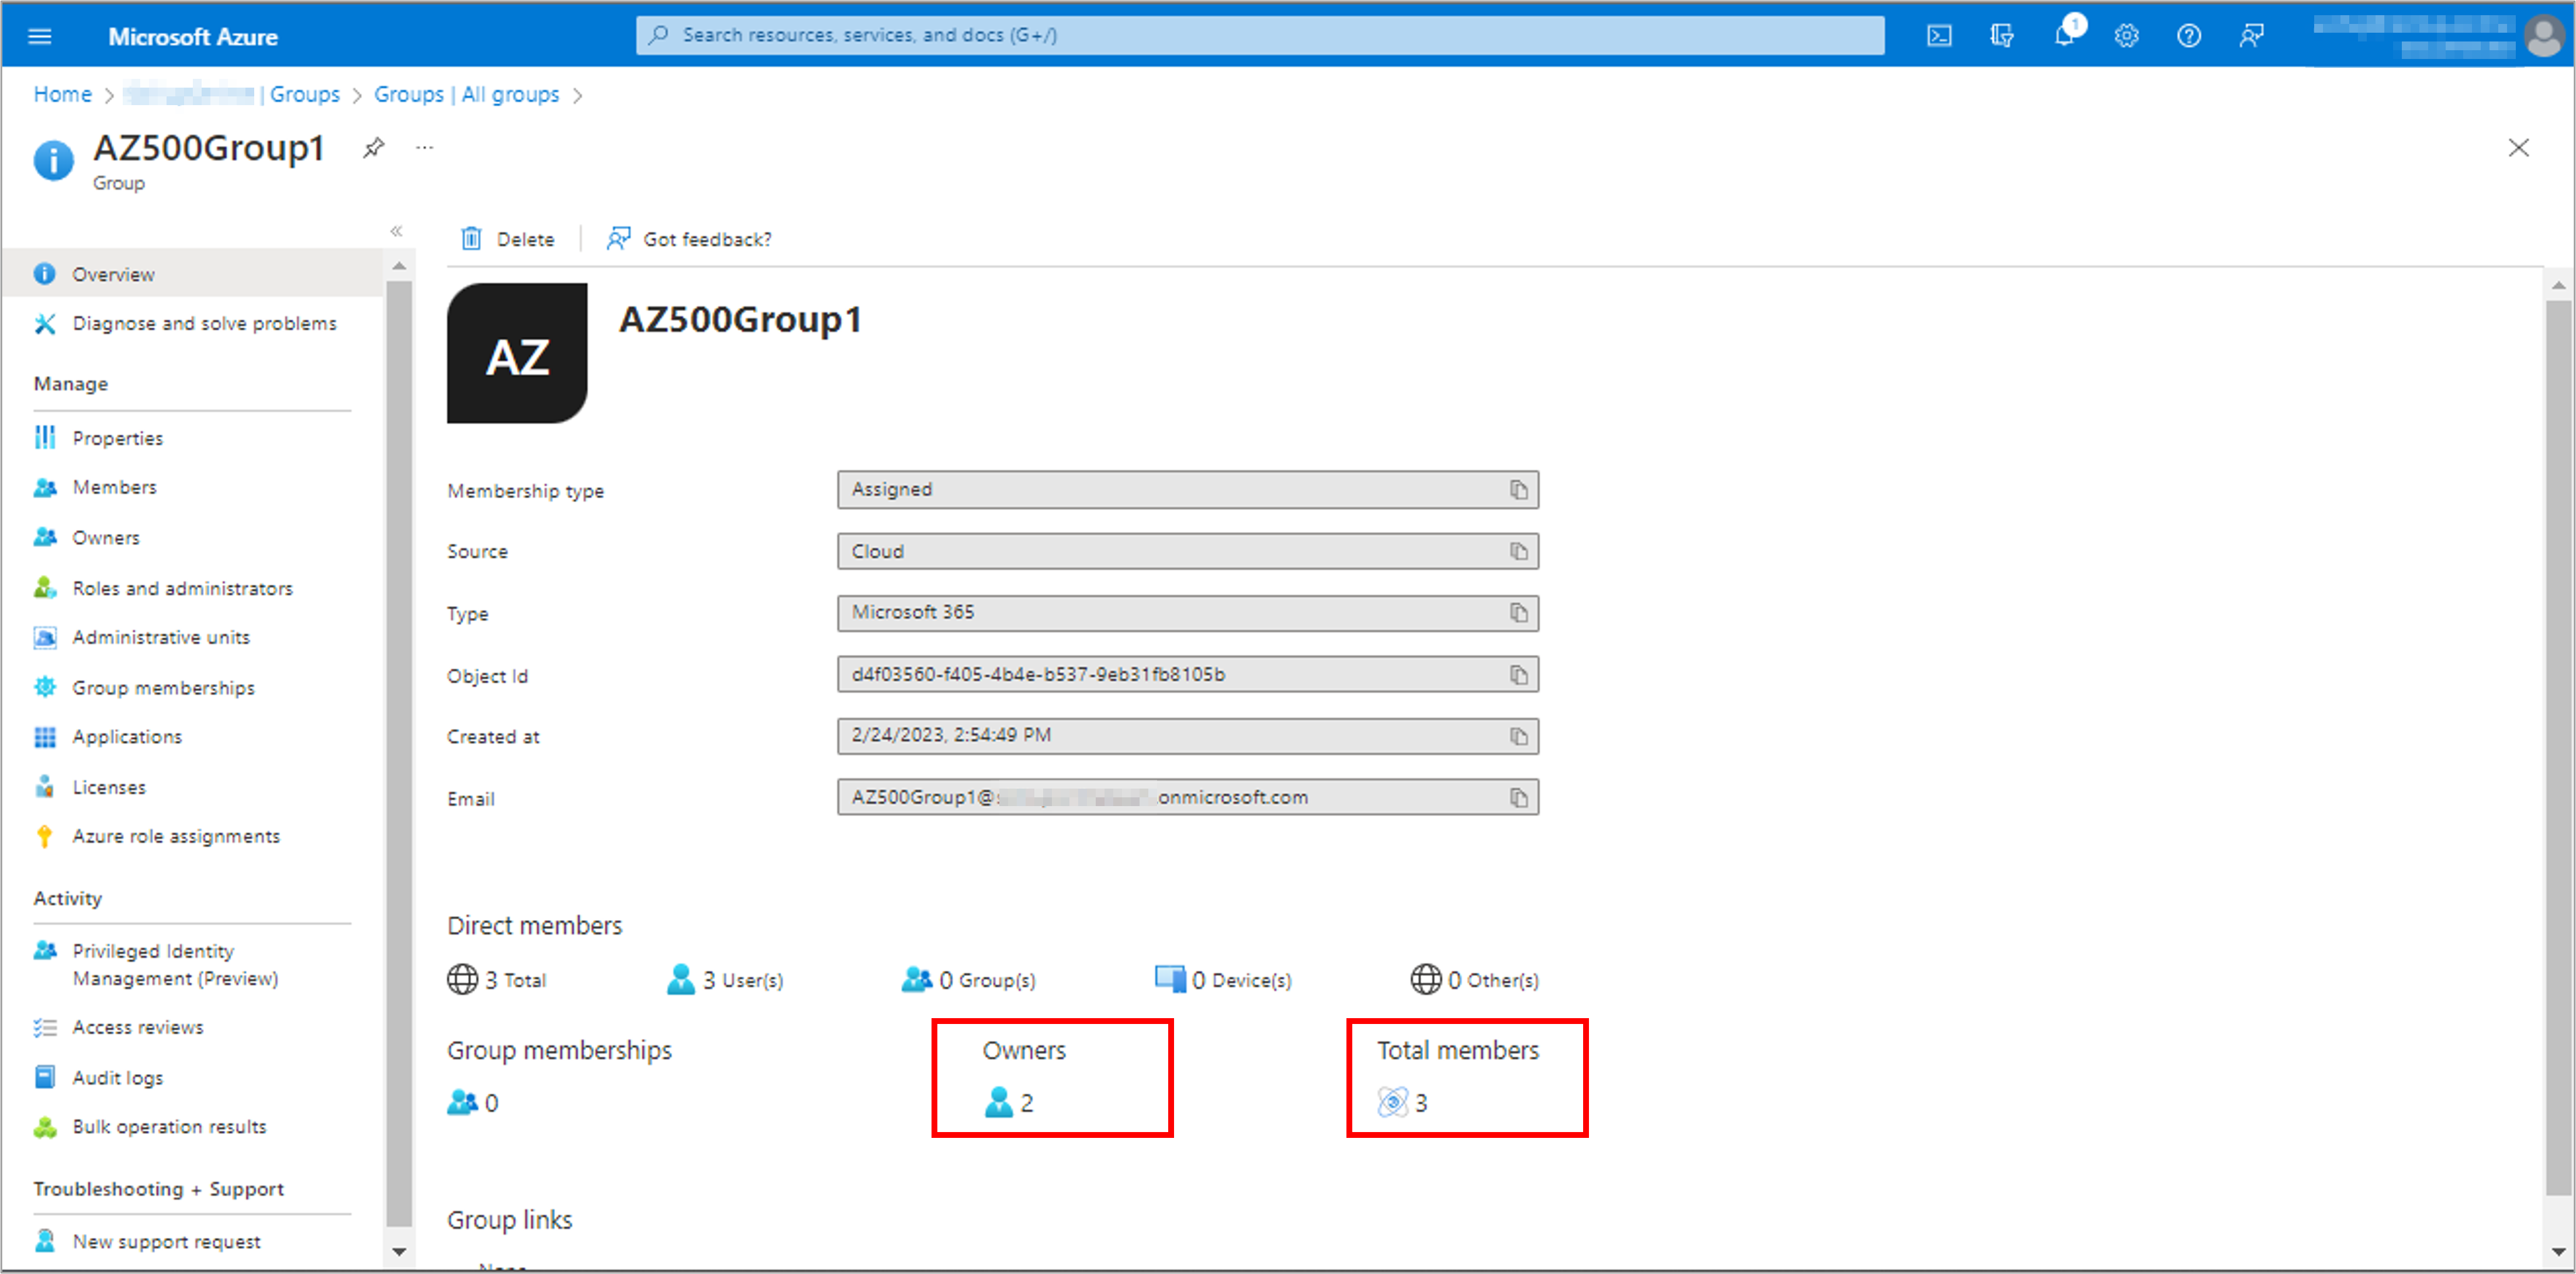Click the Membership type field showing Assigned
The width and height of the screenshot is (2576, 1274).
point(1187,490)
